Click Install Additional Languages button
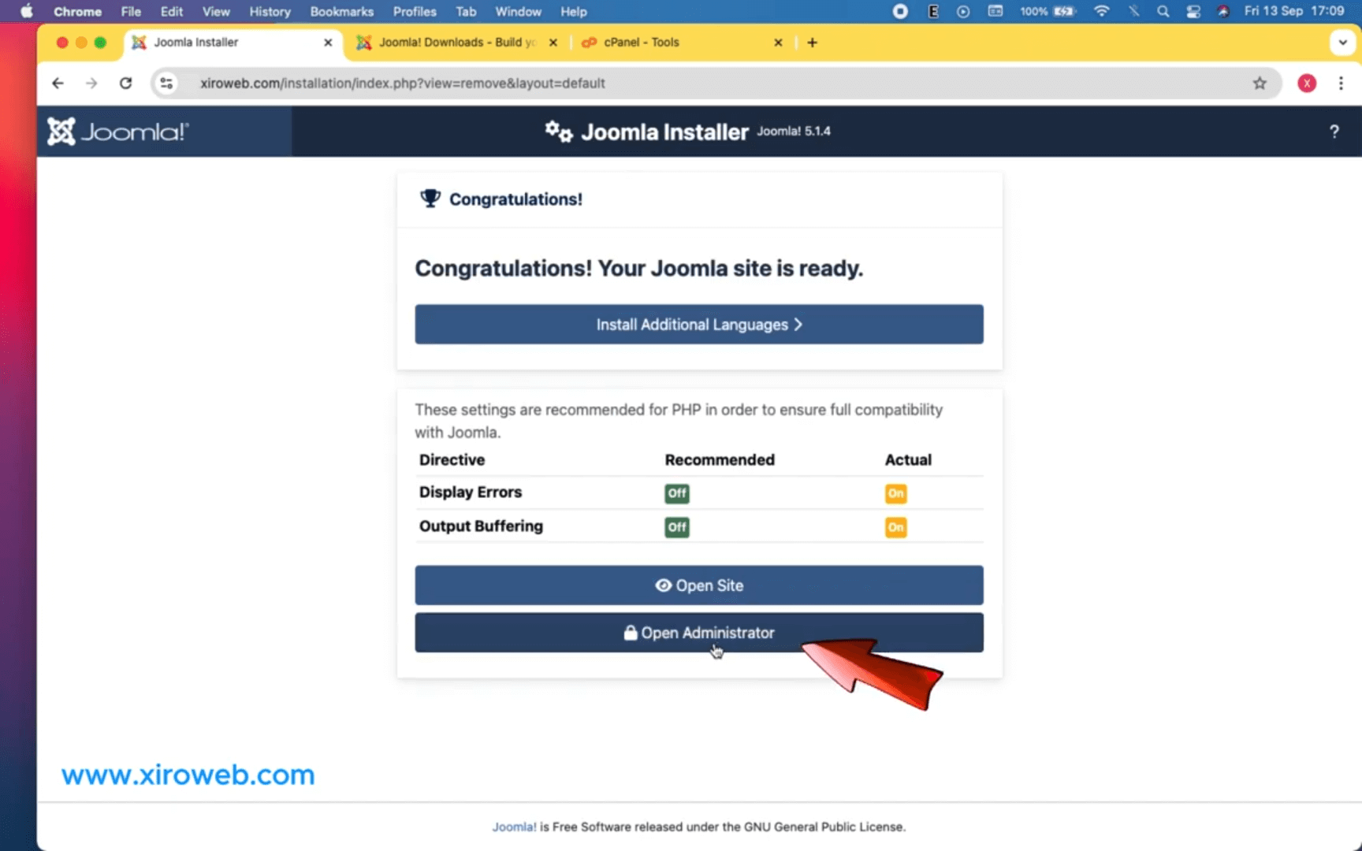The height and width of the screenshot is (851, 1362). click(699, 324)
